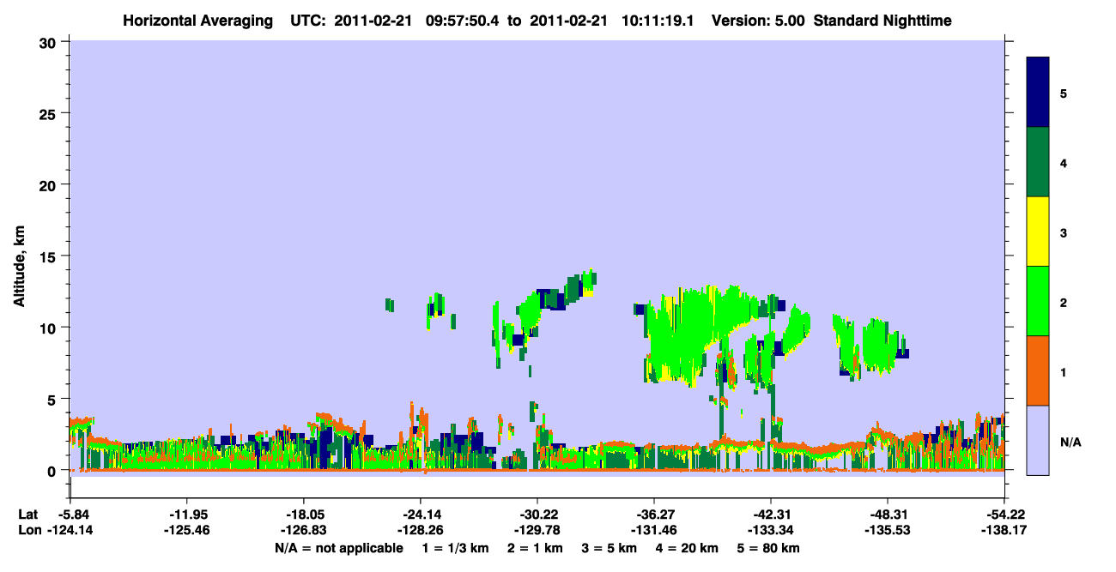Screen dimensions: 1116x572
Task: Click the start time '09:57:50.4' in title
Action: tap(463, 20)
